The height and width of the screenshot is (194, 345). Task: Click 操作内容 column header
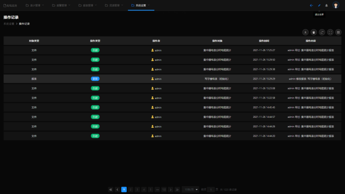pyautogui.click(x=310, y=41)
